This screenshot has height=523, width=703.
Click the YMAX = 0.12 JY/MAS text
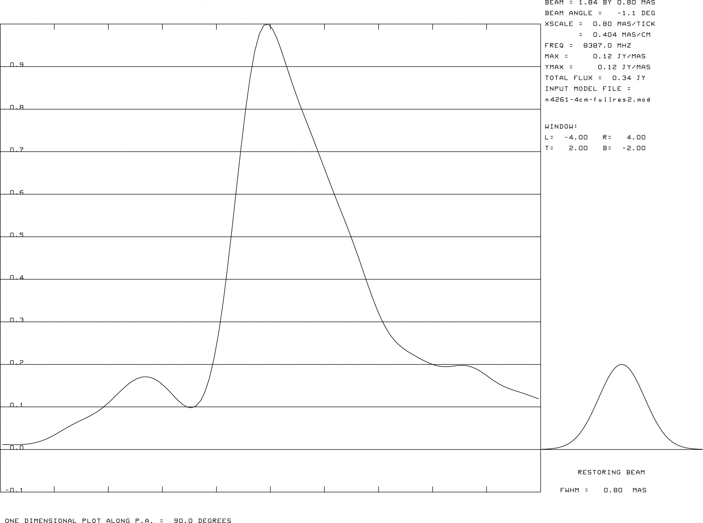597,67
